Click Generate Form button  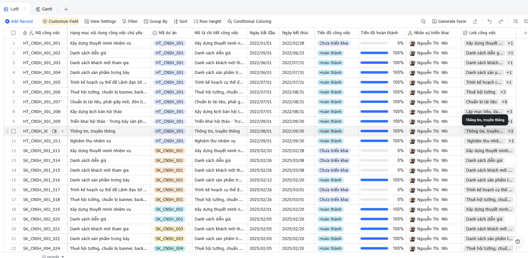click(x=449, y=21)
